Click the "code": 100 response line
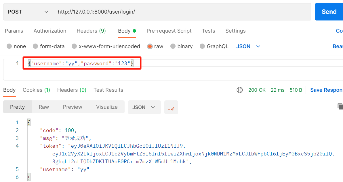 (58, 130)
